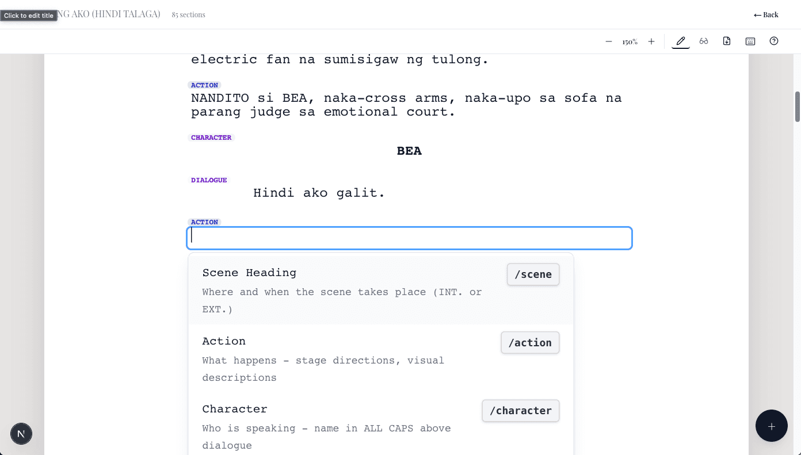The width and height of the screenshot is (801, 455).
Task: Choose Character from the suggestion menu
Action: 235,408
